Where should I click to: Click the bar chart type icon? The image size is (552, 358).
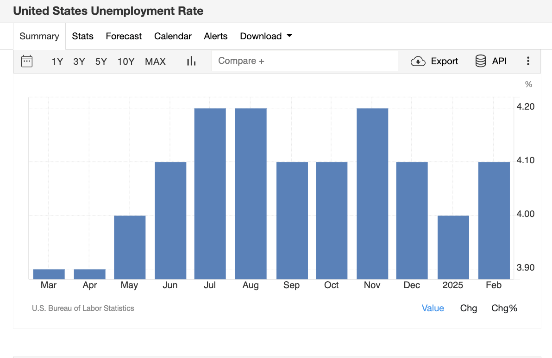pyautogui.click(x=191, y=61)
